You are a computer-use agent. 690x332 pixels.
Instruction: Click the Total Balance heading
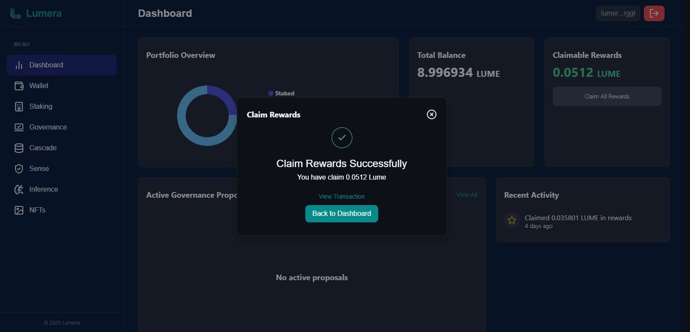[441, 55]
